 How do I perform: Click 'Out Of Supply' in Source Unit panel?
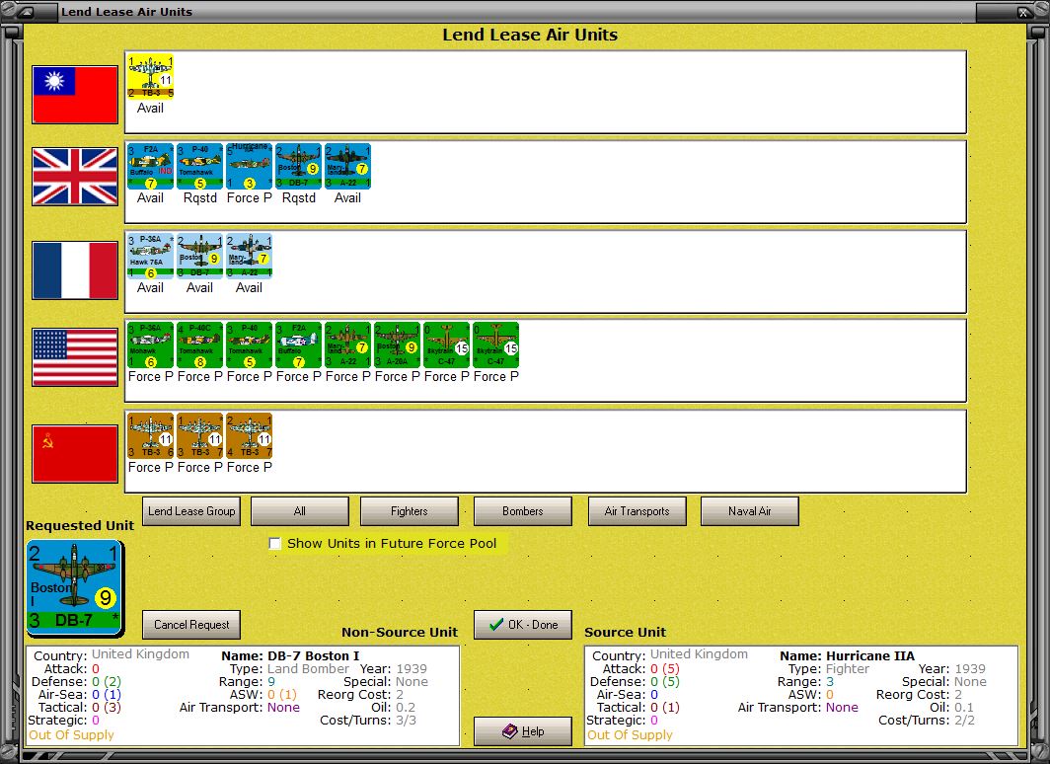630,735
